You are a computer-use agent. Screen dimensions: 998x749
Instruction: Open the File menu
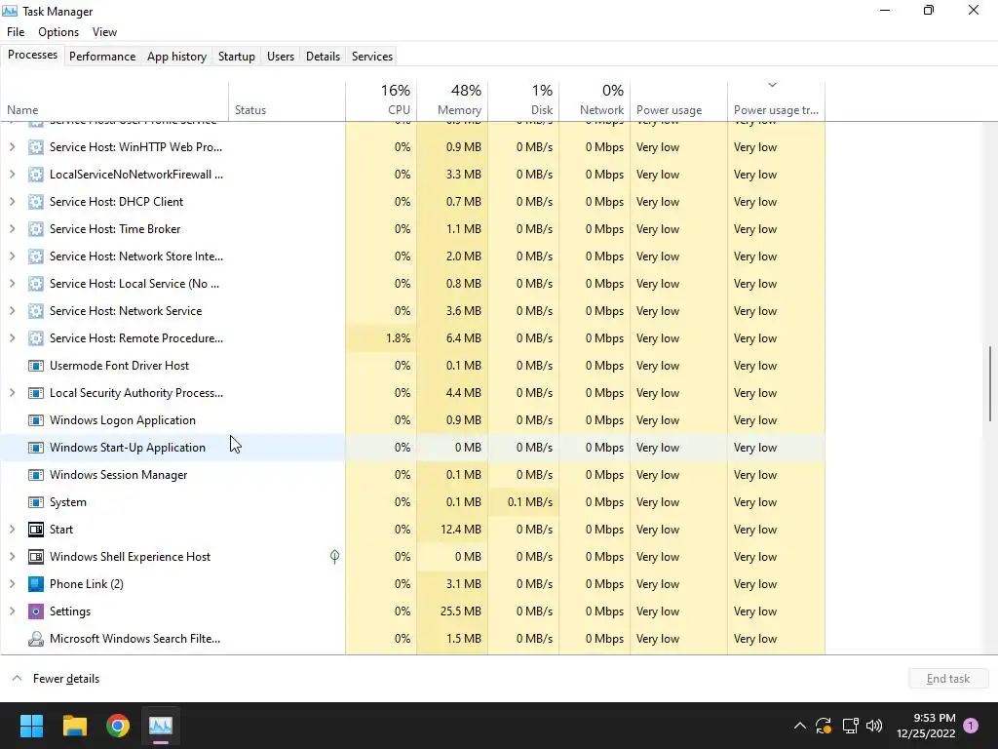click(16, 32)
